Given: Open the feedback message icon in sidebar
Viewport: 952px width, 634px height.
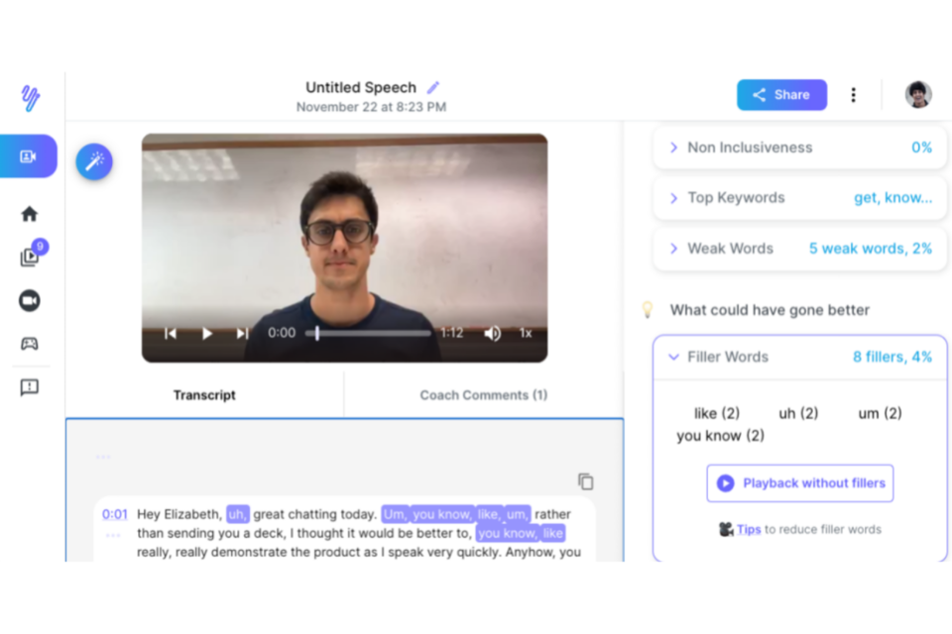Looking at the screenshot, I should click(x=29, y=387).
